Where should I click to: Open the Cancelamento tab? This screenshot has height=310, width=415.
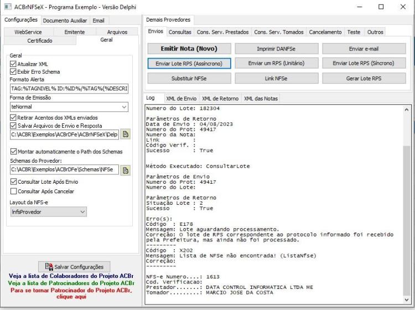tap(325, 32)
